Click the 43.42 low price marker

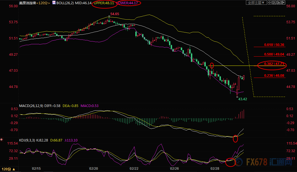pos(243,99)
